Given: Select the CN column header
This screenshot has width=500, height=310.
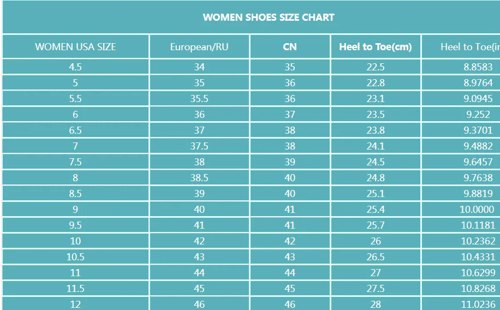Looking at the screenshot, I should click(290, 47).
